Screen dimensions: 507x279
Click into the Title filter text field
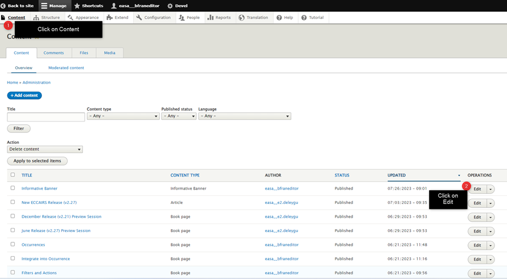click(x=46, y=117)
